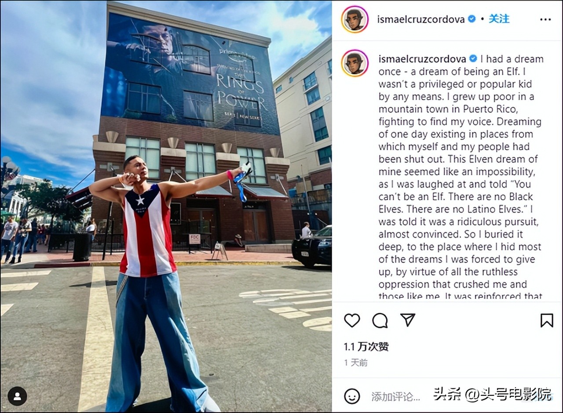
Task: Like the post with the heart icon
Action: [352, 320]
